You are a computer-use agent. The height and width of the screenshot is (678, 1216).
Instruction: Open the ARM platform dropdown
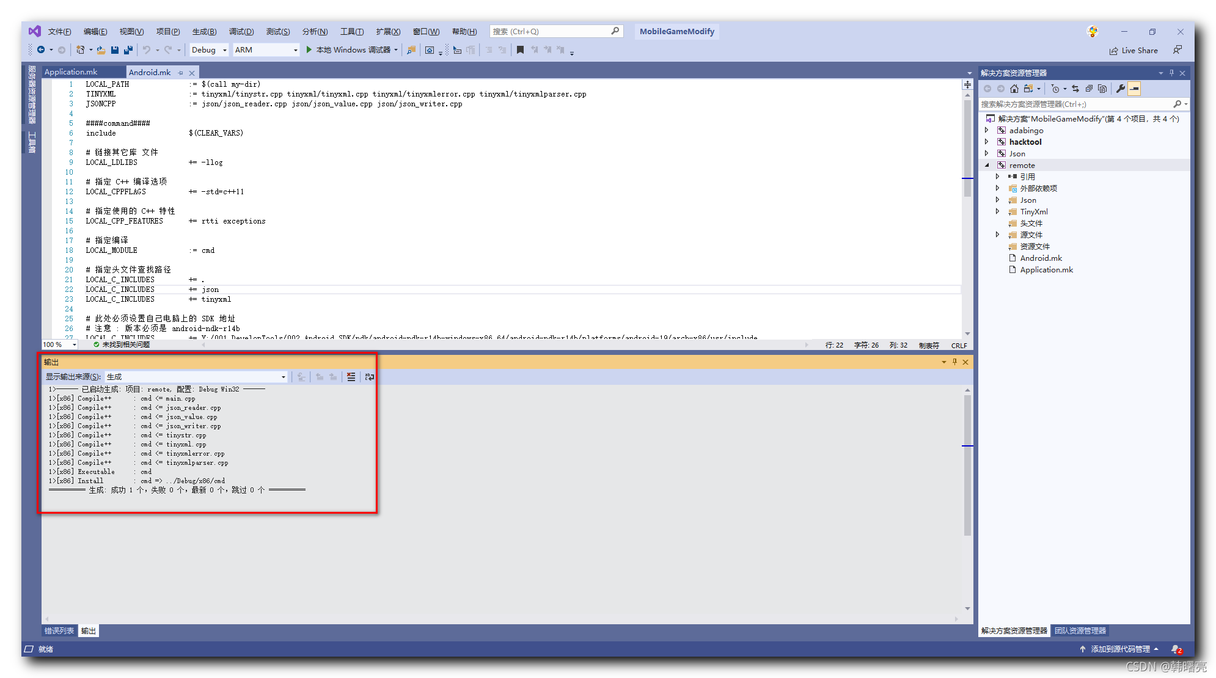(266, 50)
